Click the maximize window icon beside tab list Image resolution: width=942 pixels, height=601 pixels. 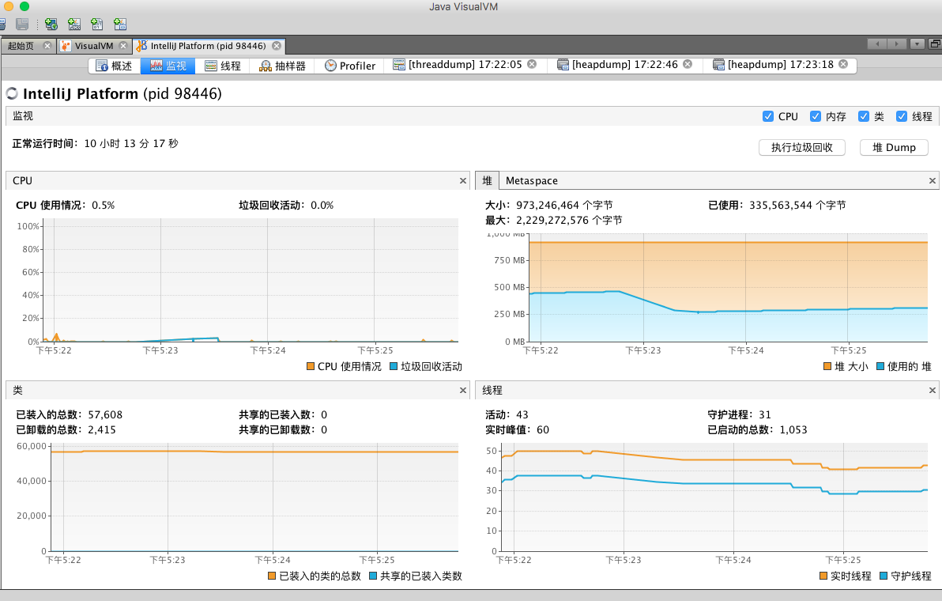click(x=934, y=43)
